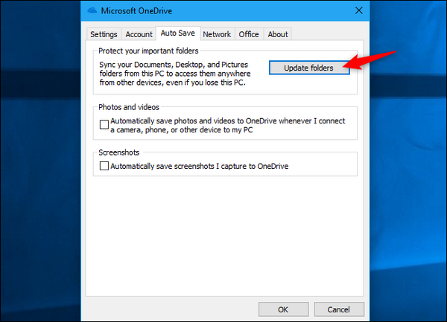Dismiss the dialog with Cancel
The height and width of the screenshot is (322, 447).
click(x=339, y=309)
